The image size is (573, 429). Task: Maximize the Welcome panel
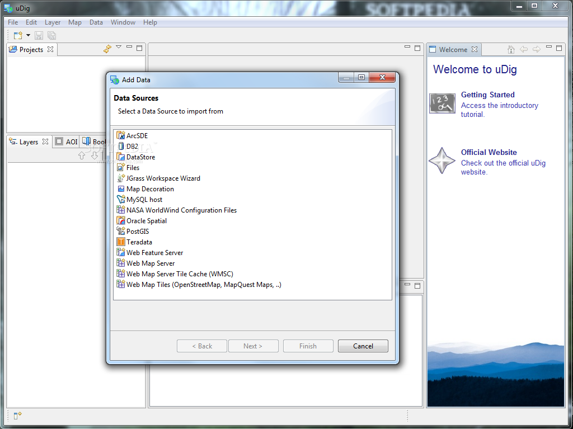tap(559, 48)
